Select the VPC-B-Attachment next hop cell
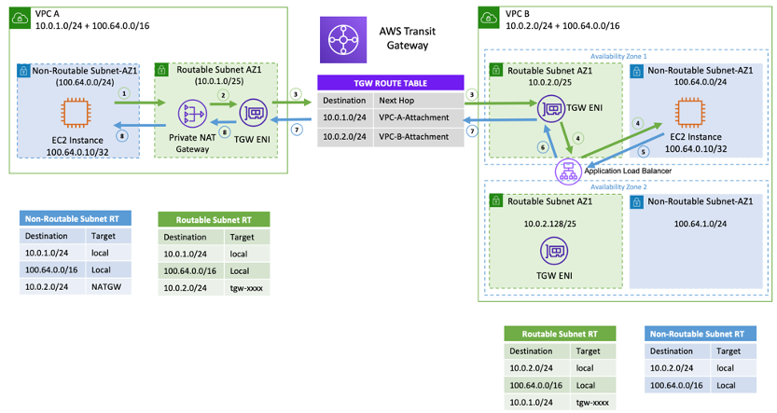Screen dimensions: 777x413 pyautogui.click(x=415, y=137)
